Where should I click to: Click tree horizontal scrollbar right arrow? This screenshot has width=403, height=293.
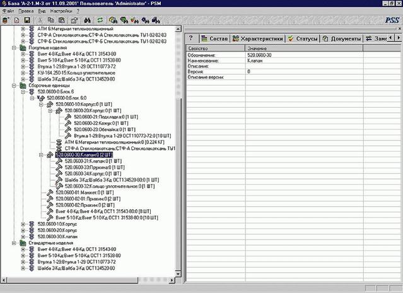[172, 280]
